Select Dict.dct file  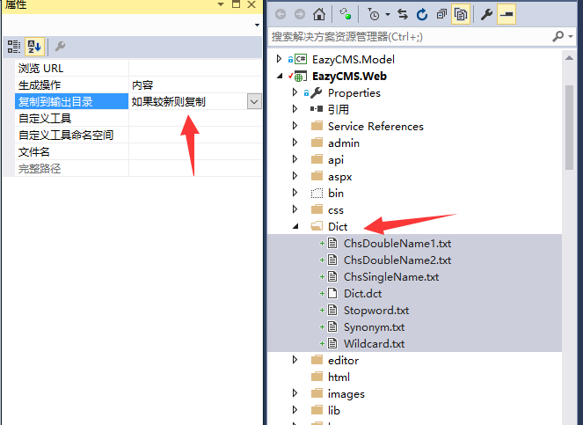coord(362,294)
